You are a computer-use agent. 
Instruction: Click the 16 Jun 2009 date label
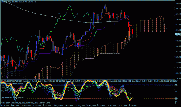pos(112,106)
